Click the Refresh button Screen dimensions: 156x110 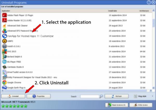(x=116, y=96)
